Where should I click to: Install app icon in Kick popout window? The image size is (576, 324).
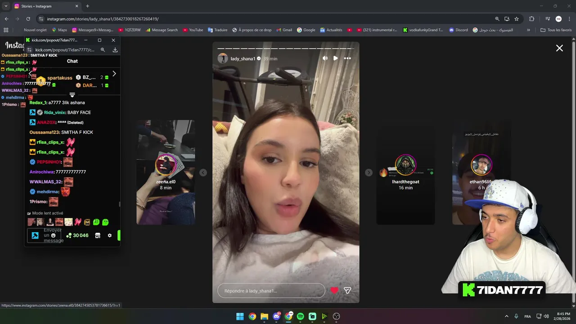pyautogui.click(x=115, y=50)
